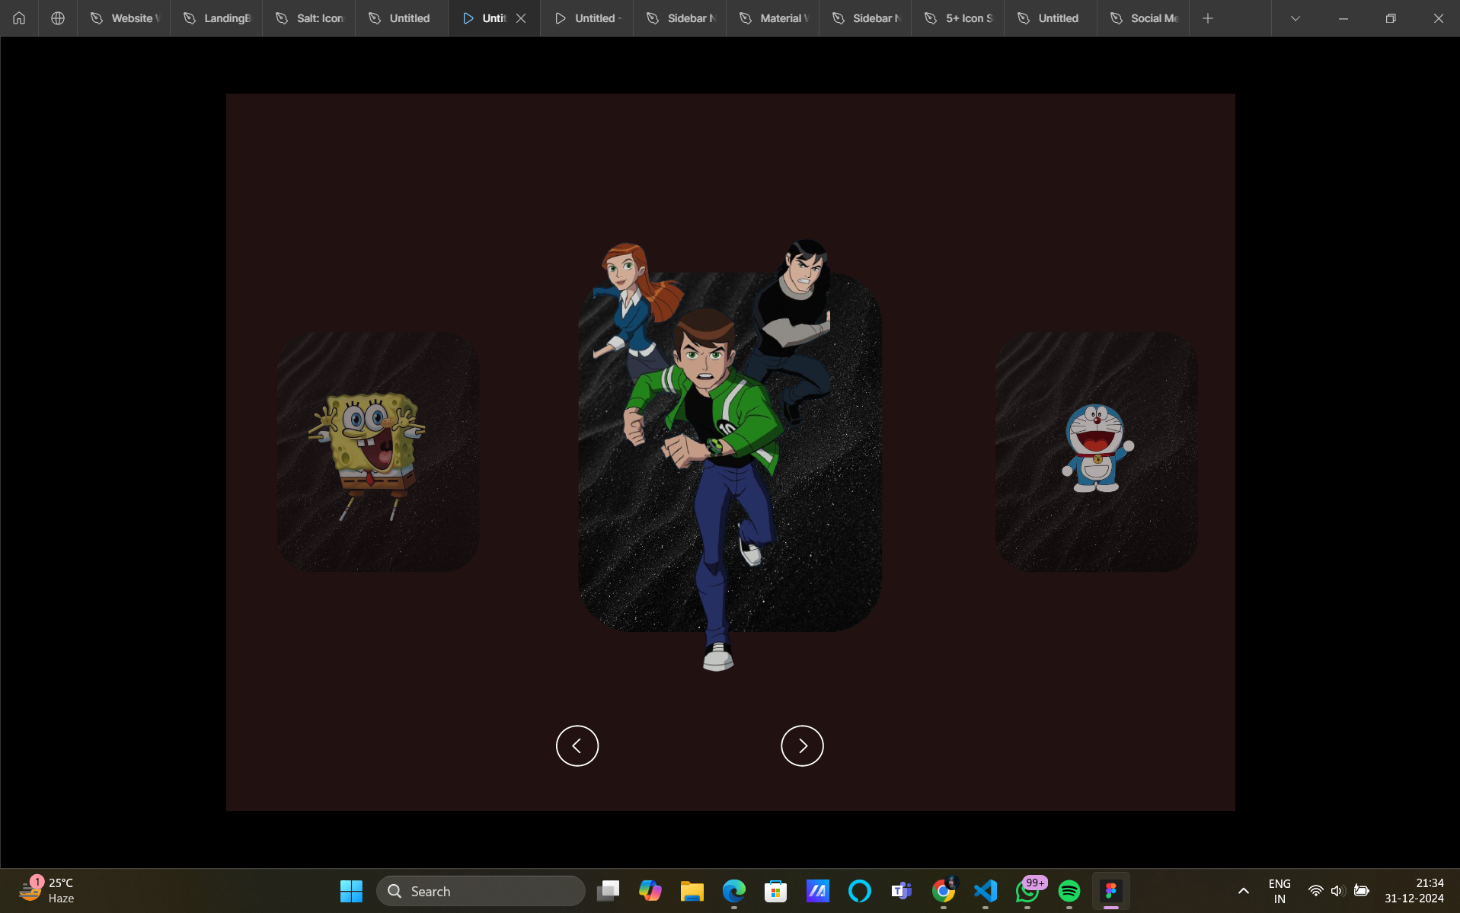Go to the Figma Home tab icon
Screen dimensions: 1460x913
[19, 18]
